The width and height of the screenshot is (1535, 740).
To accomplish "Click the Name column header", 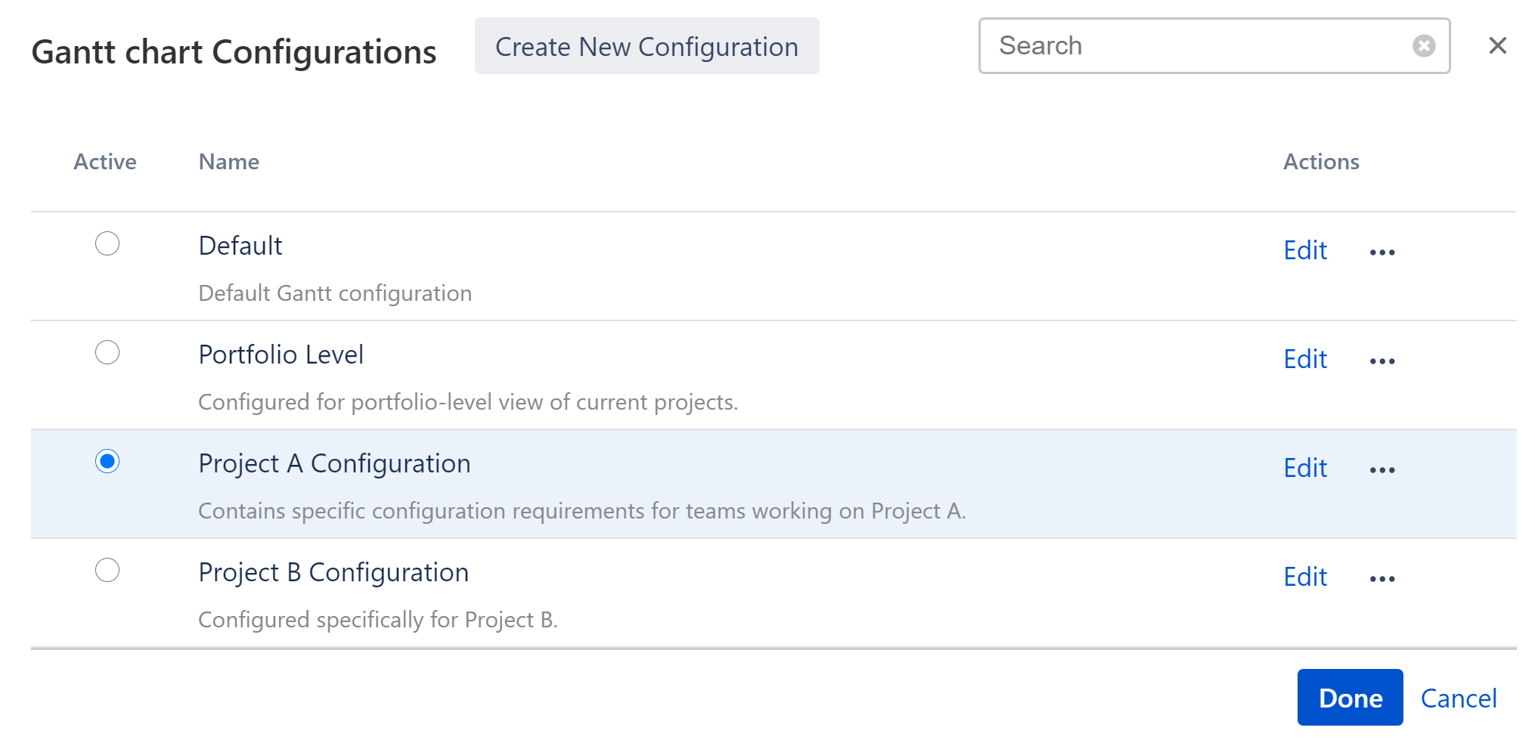I will point(229,161).
